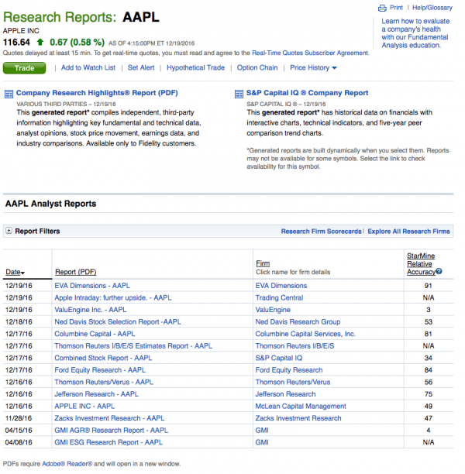Viewport: 465px width, 474px height.
Task: Open the Zacks Investment Research firm details
Action: [x=298, y=418]
